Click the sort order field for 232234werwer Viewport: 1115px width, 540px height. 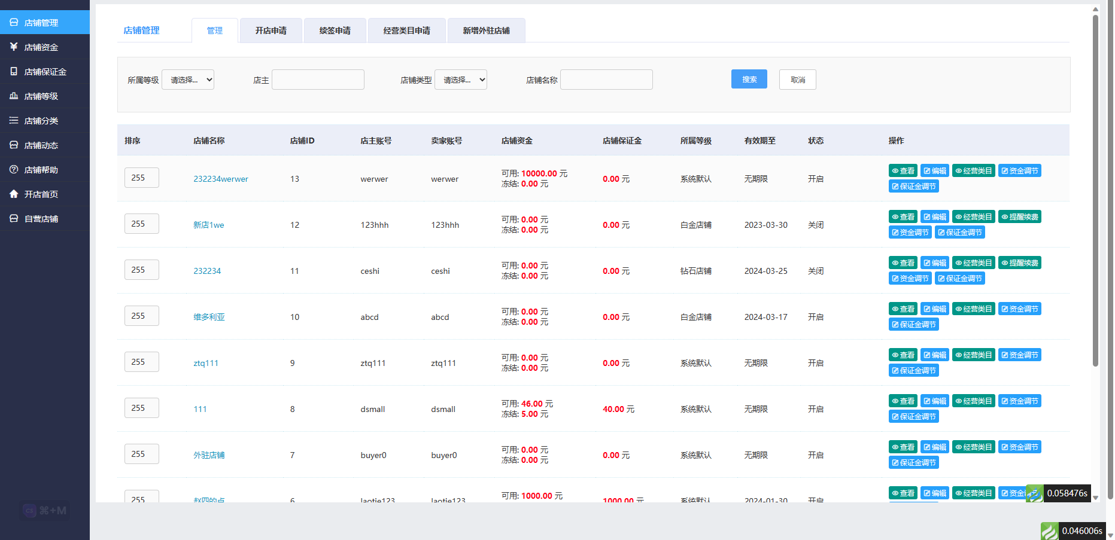(x=142, y=178)
